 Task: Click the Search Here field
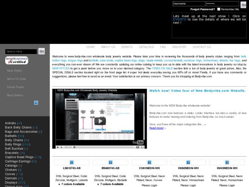pyautogui.click(x=21, y=51)
